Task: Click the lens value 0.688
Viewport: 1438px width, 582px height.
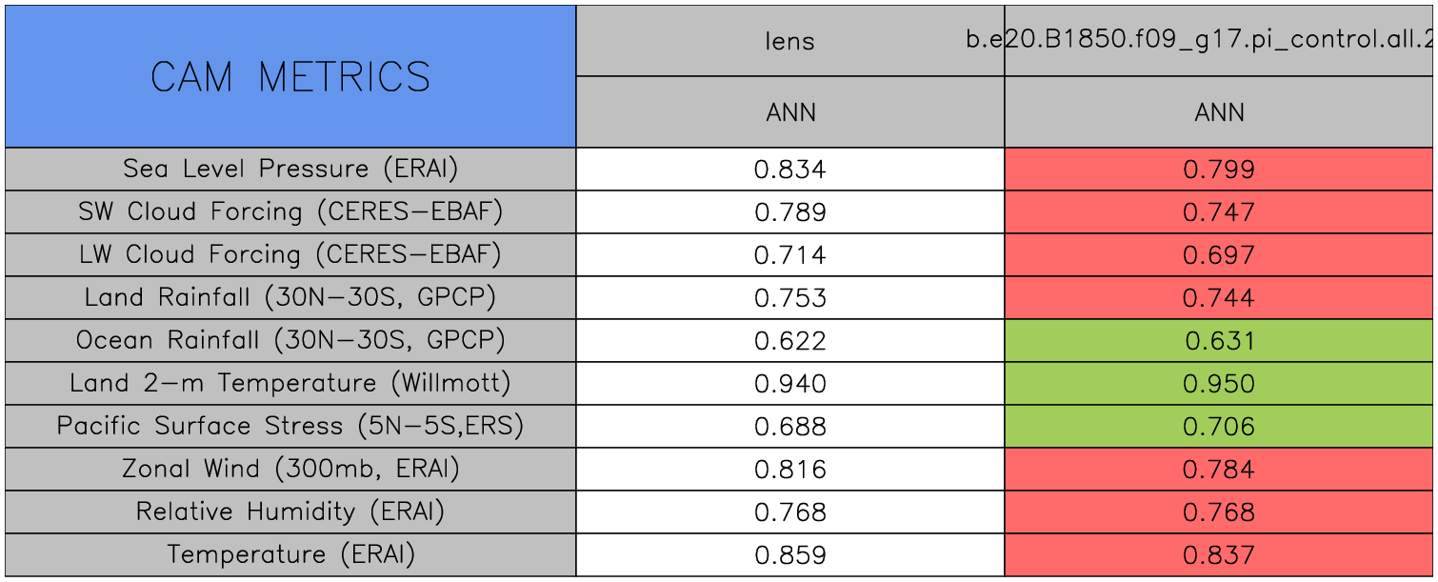Action: [x=790, y=426]
